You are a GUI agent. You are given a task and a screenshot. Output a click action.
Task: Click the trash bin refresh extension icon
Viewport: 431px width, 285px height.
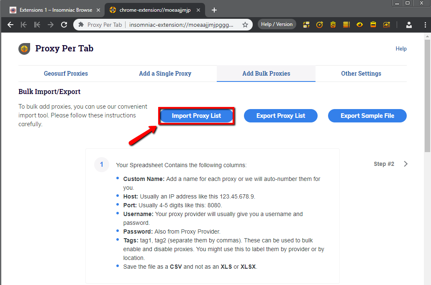coord(333,25)
